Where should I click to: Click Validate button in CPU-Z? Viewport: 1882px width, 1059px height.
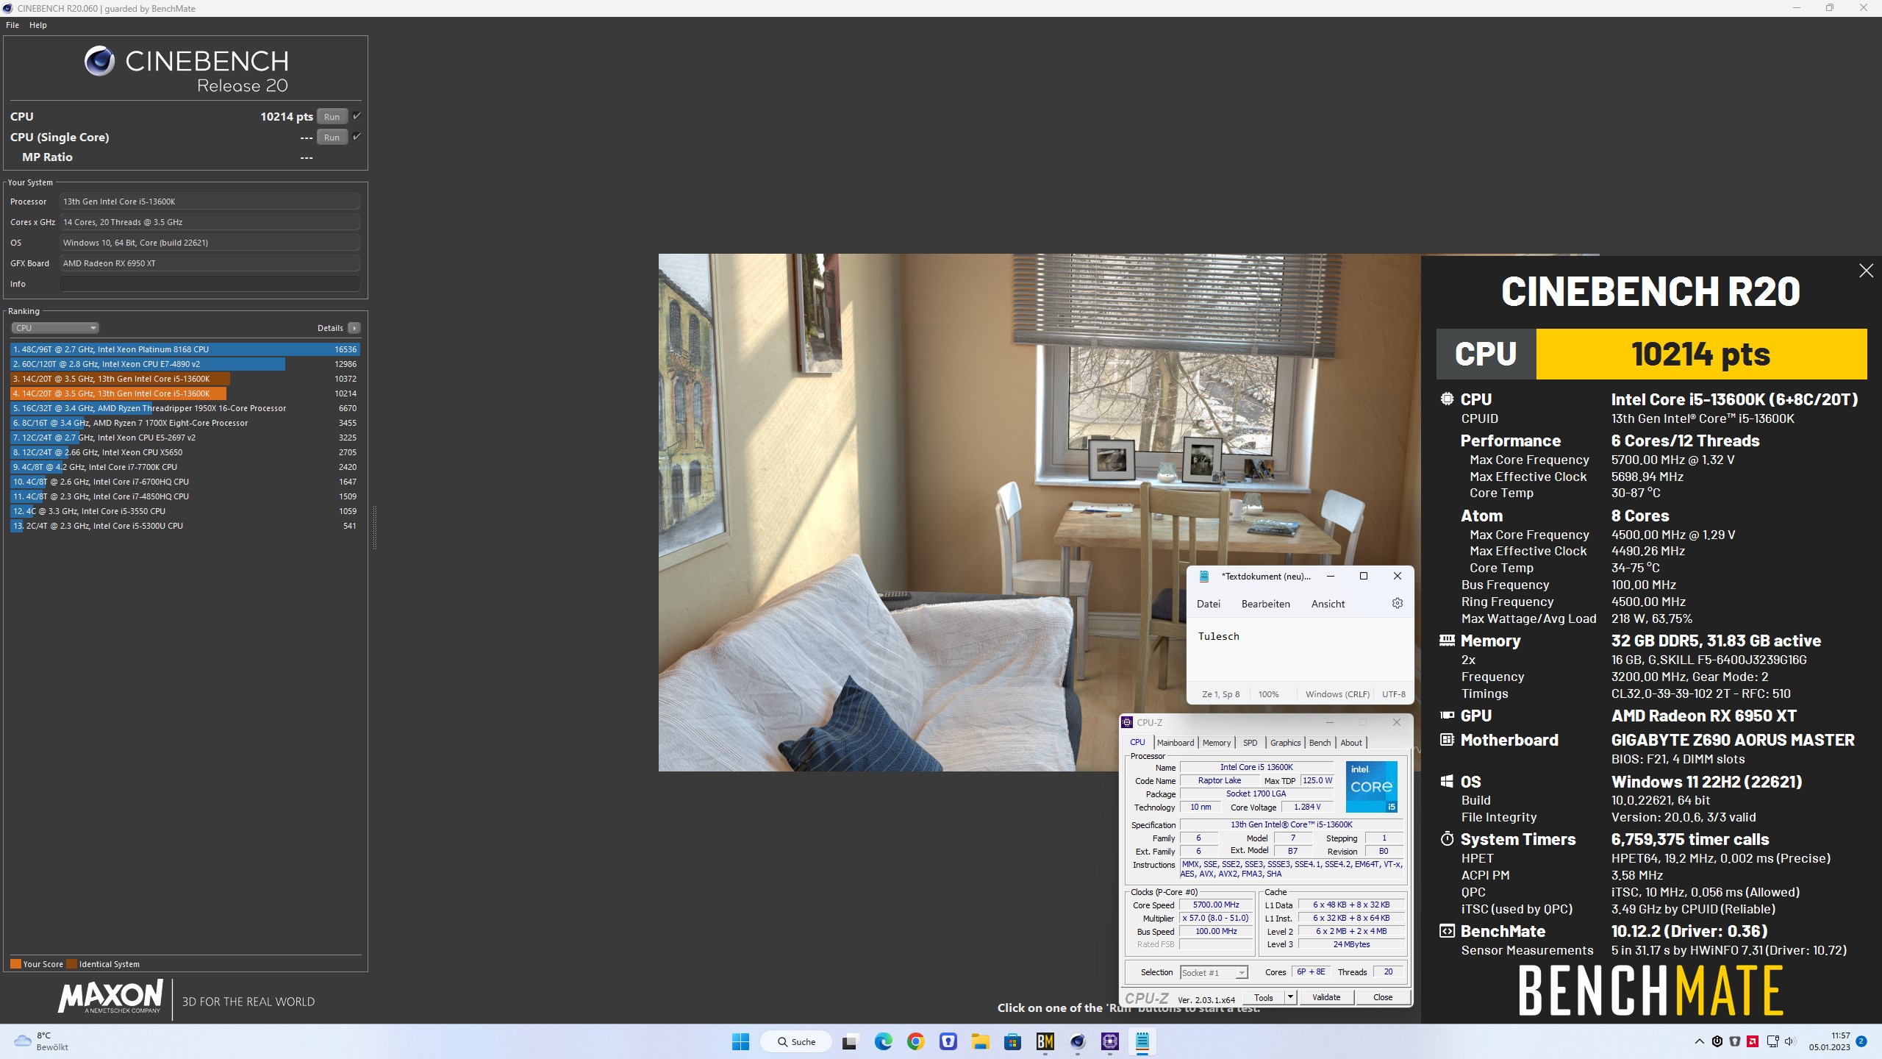point(1326,998)
